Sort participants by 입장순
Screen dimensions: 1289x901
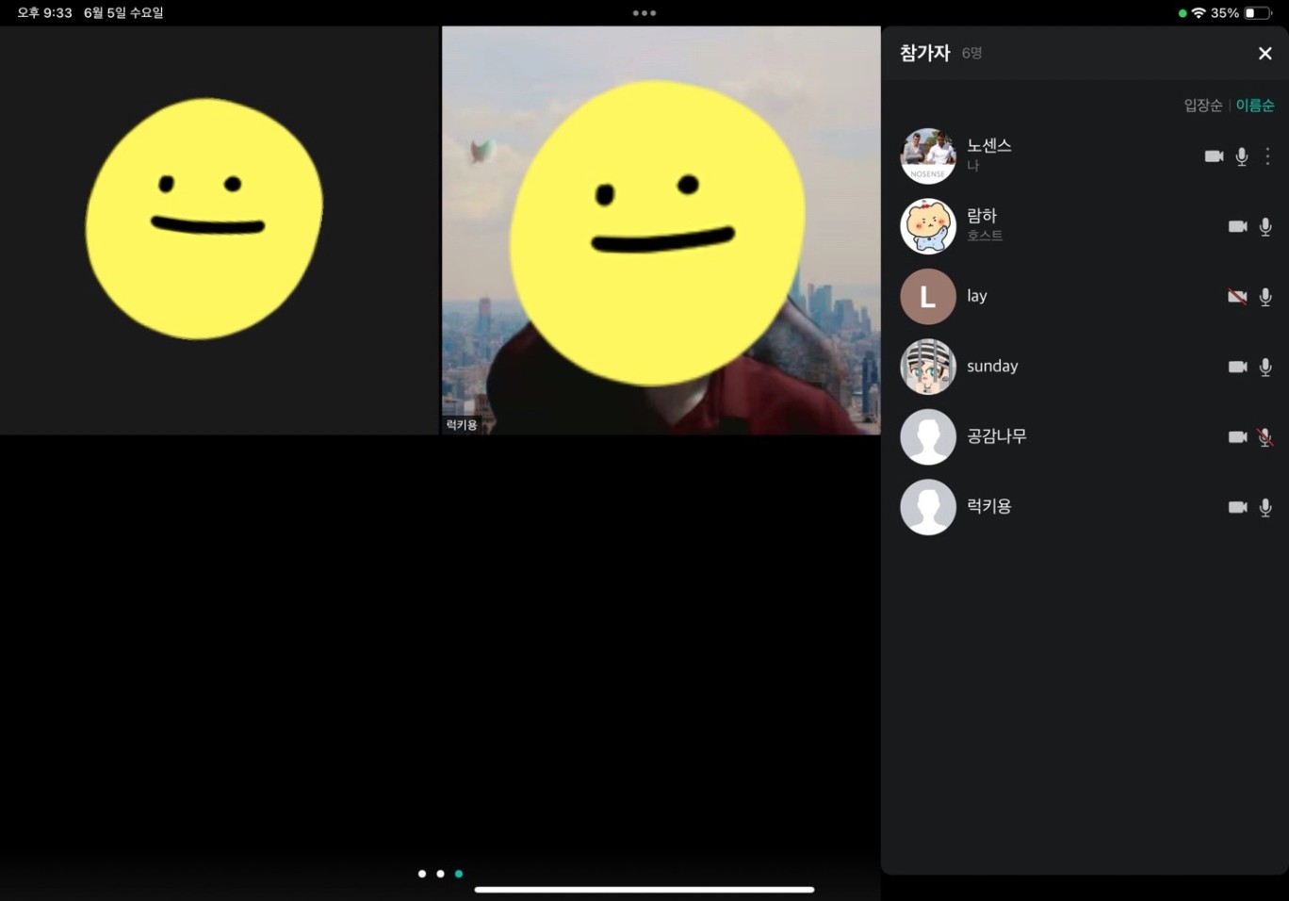[x=1202, y=106]
